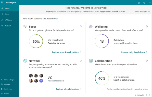The width and height of the screenshot is (152, 97).
Task: Expand the About MyAnalytics dropdown
Action: [143, 11]
